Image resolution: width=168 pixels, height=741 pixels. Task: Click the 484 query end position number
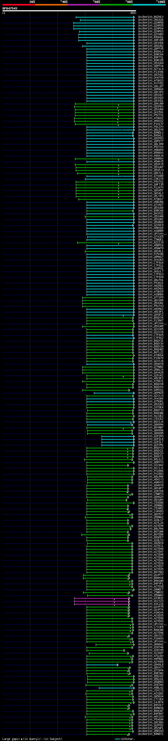132,13
